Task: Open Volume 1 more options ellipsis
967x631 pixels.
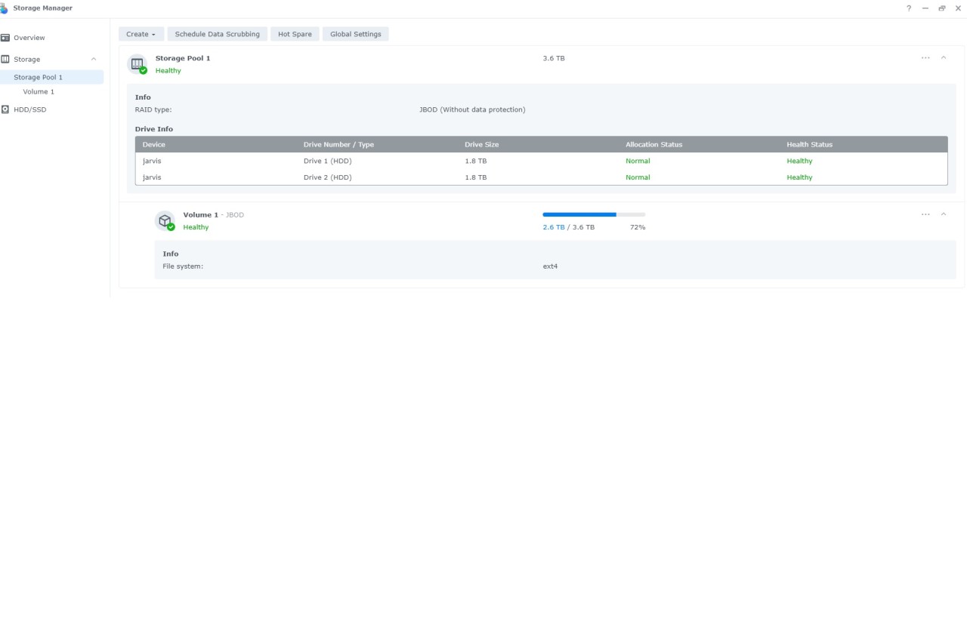Action: pos(925,214)
